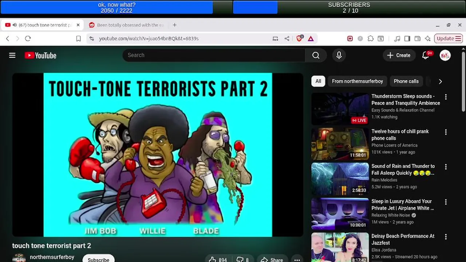Viewport: 466px width, 262px height.
Task: Open the Private Jet video thumbnail
Action: click(x=340, y=214)
